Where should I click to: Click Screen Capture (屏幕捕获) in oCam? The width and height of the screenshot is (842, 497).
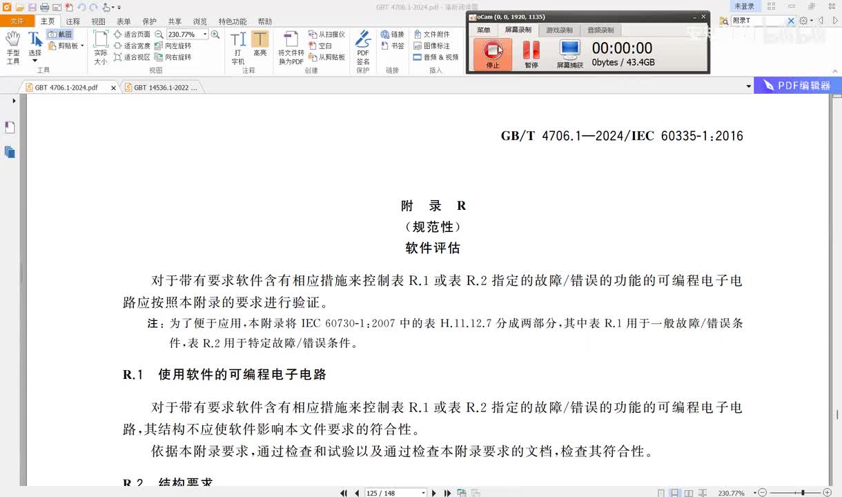pyautogui.click(x=570, y=54)
